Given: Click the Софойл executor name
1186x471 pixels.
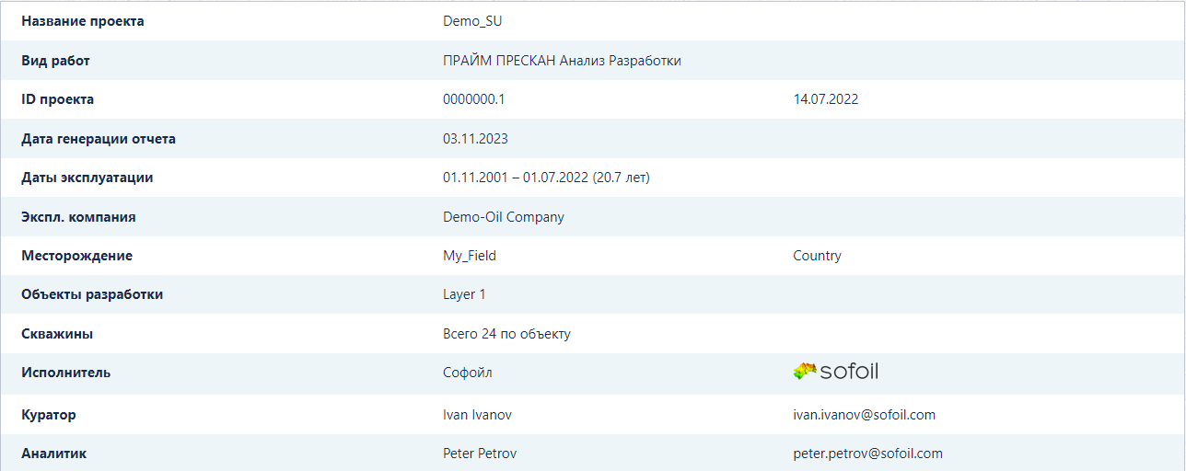Looking at the screenshot, I should (468, 373).
